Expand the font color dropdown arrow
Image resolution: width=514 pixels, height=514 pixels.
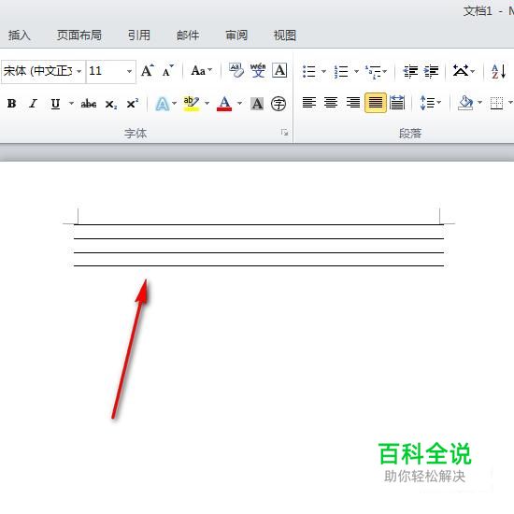pyautogui.click(x=239, y=103)
